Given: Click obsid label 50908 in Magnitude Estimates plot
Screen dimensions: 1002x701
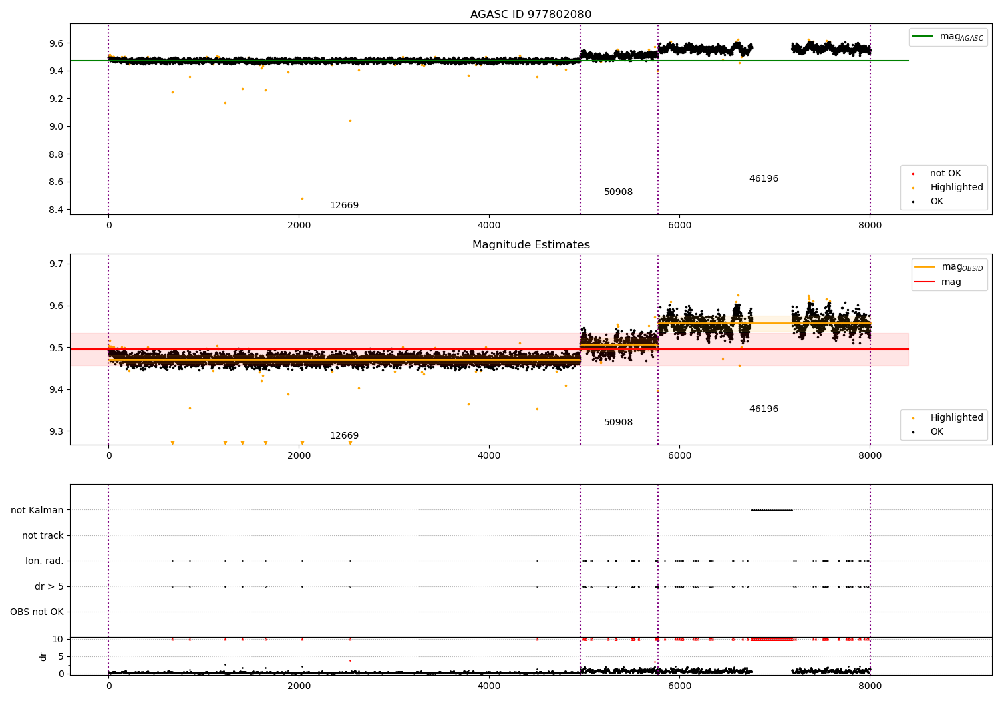Looking at the screenshot, I should tap(618, 423).
